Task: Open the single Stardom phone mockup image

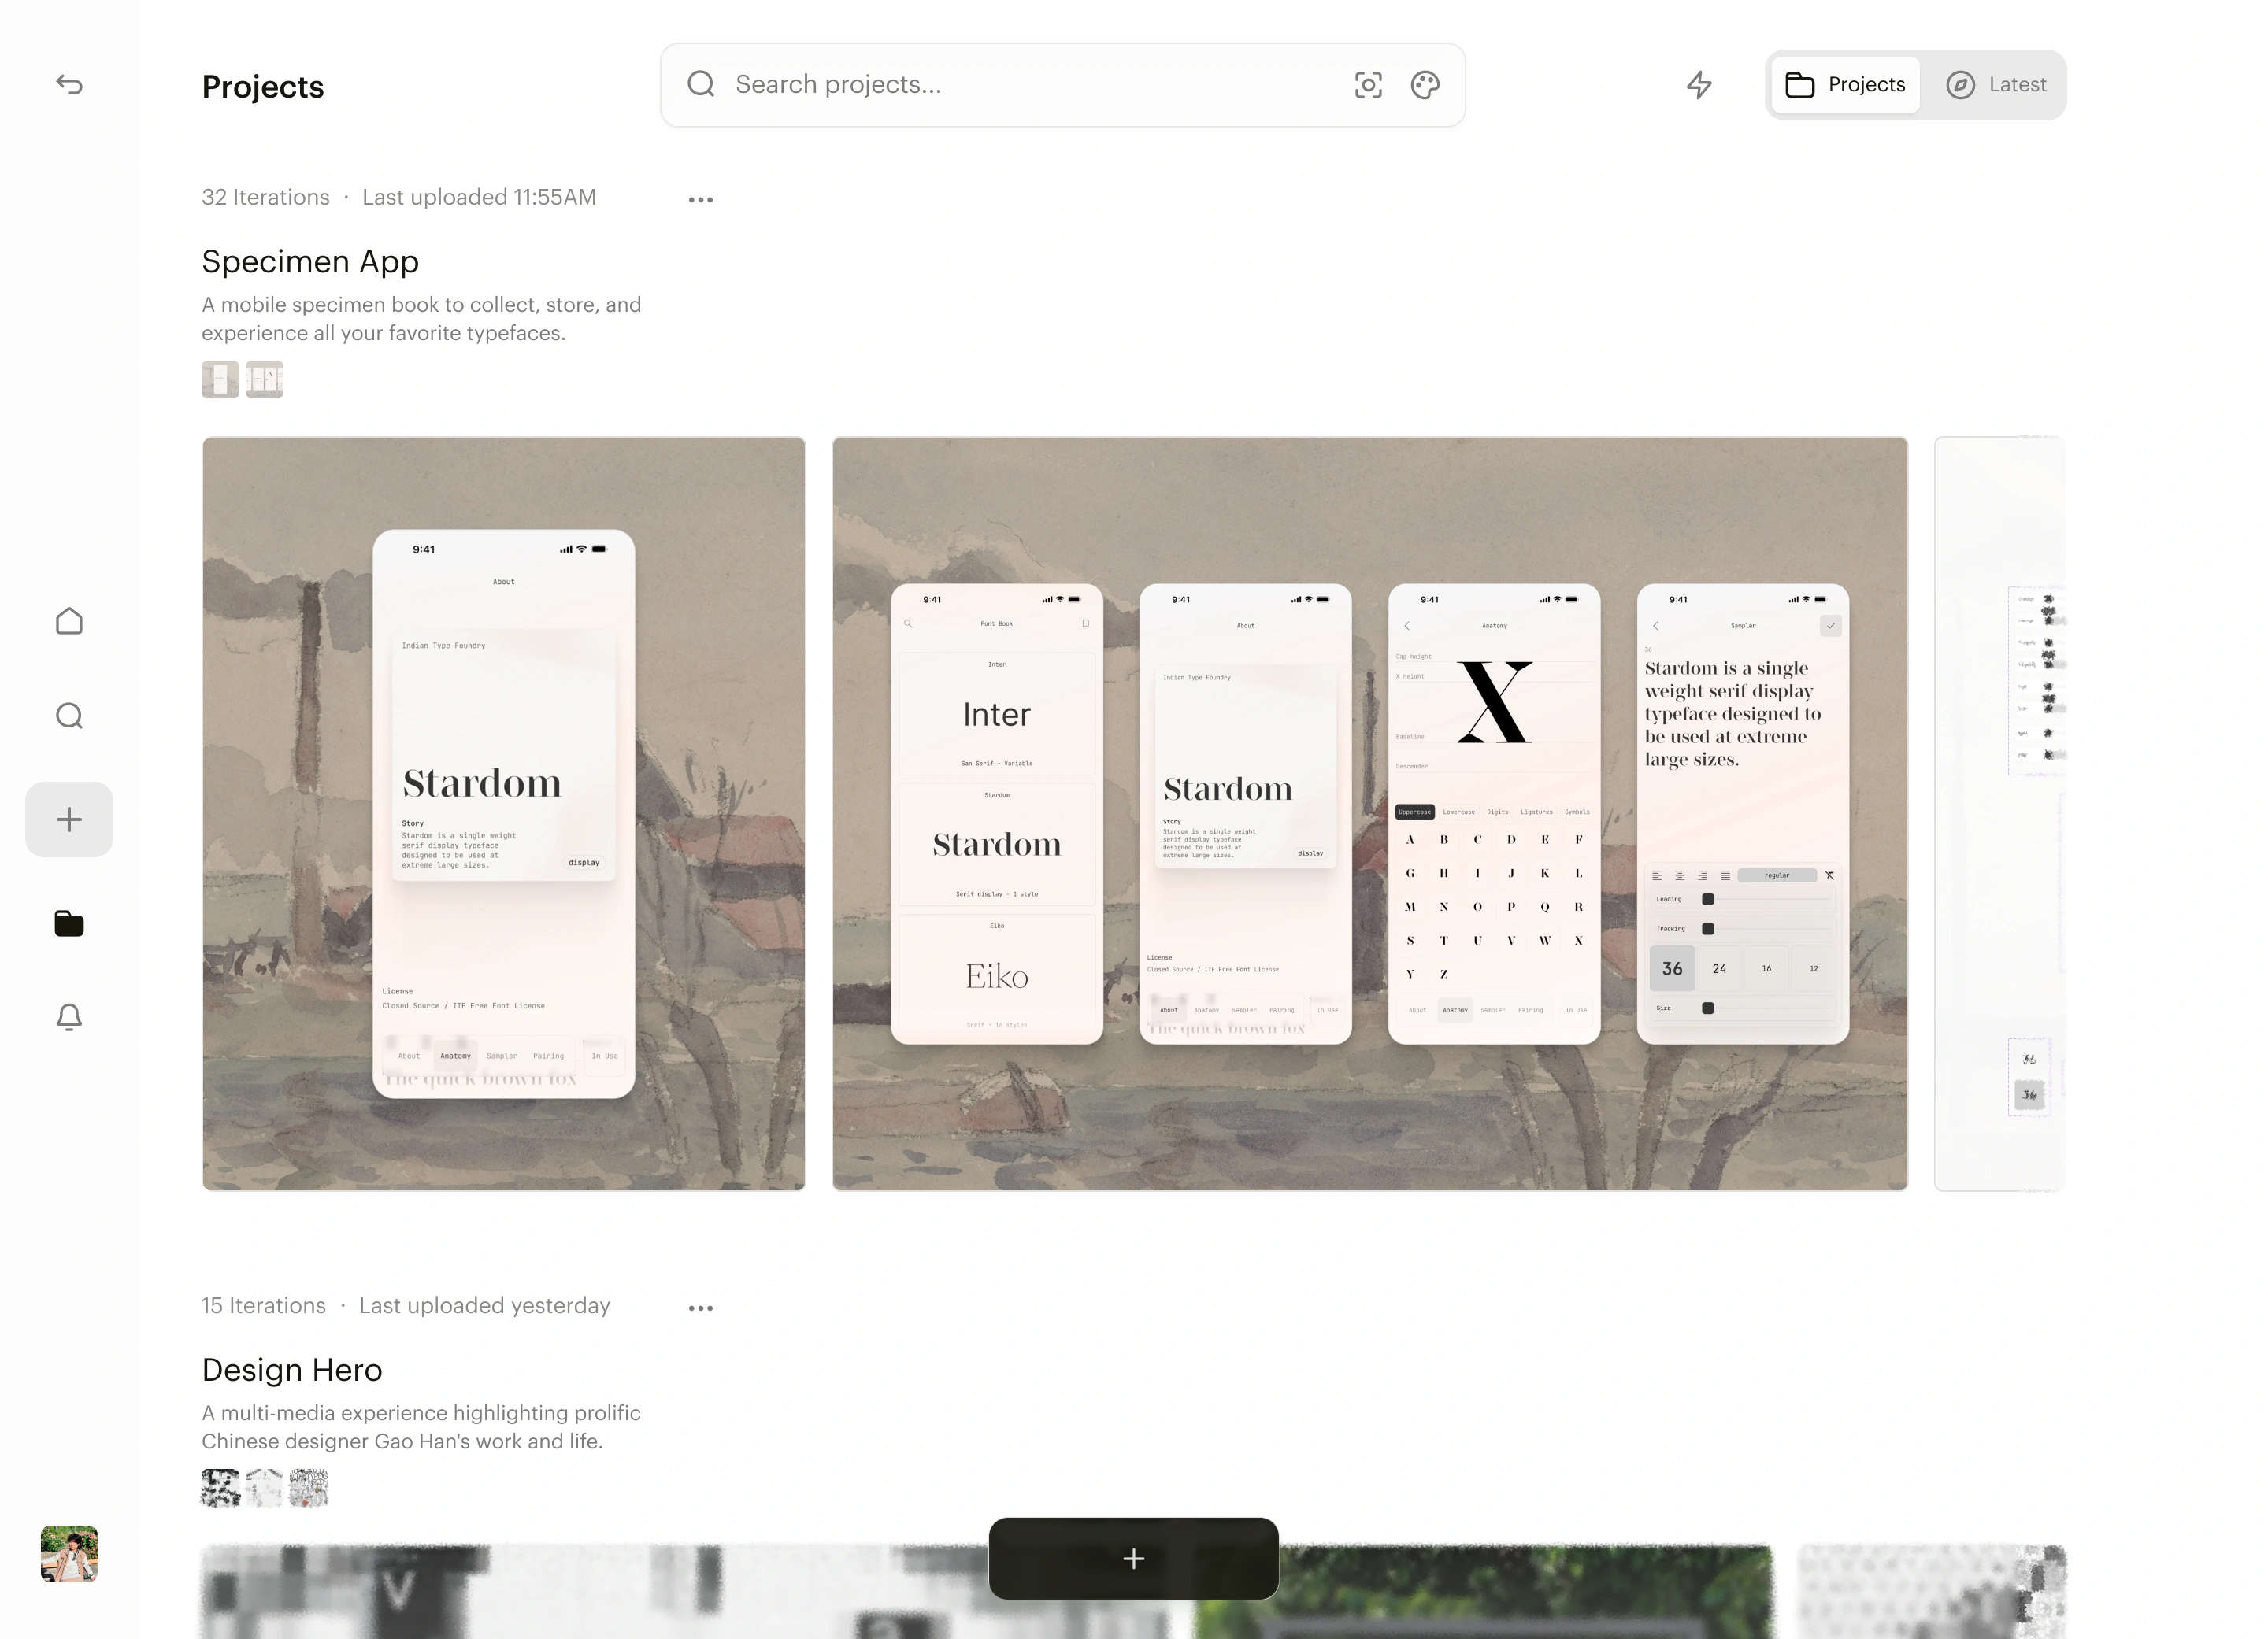Action: tap(504, 813)
